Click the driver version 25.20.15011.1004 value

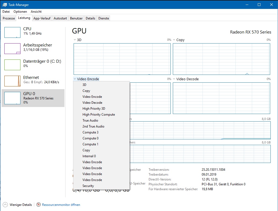tap(213, 170)
